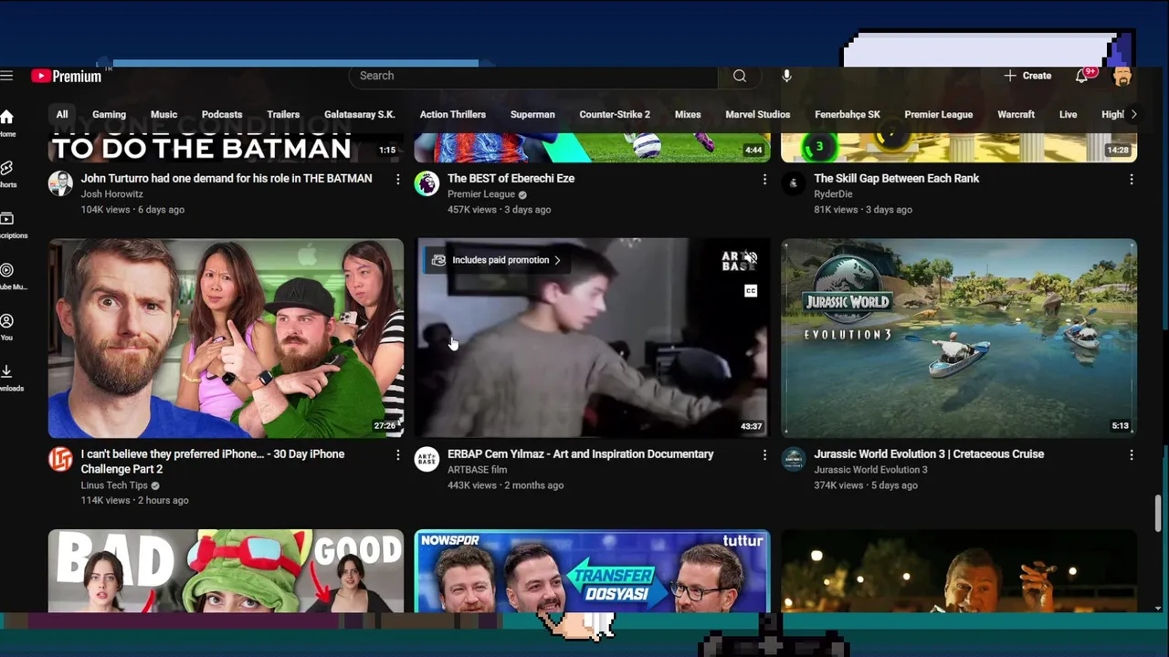Viewport: 1169px width, 657px height.
Task: Expand the Includes paid promotion notice
Action: click(496, 260)
